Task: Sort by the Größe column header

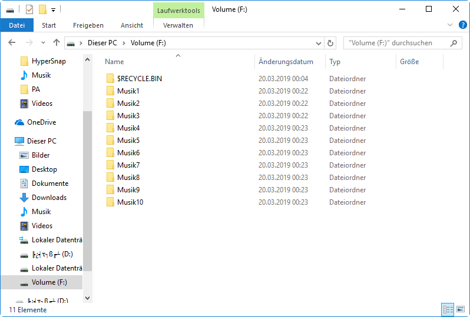Action: (x=419, y=62)
